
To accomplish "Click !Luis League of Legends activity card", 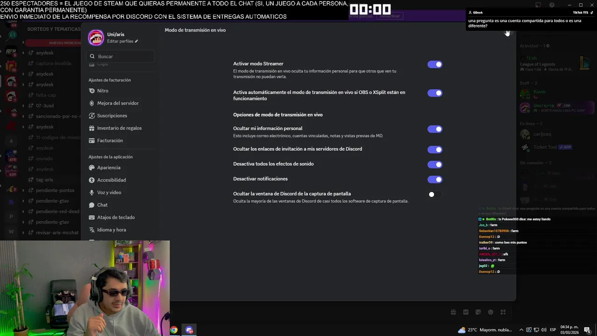I will 555,64.
